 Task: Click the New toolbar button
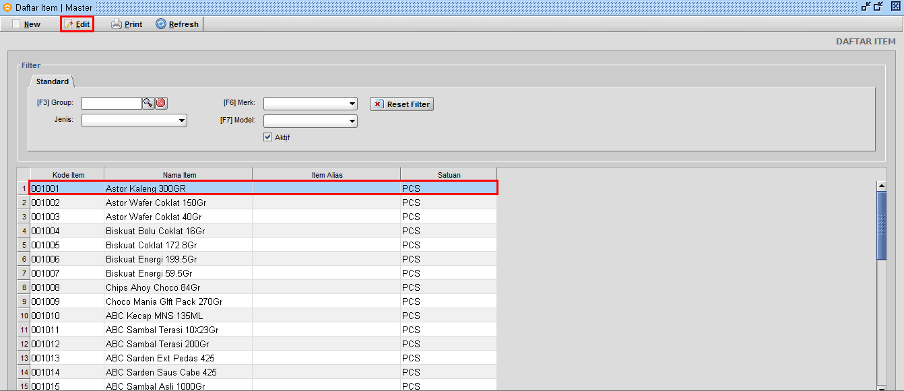(27, 24)
